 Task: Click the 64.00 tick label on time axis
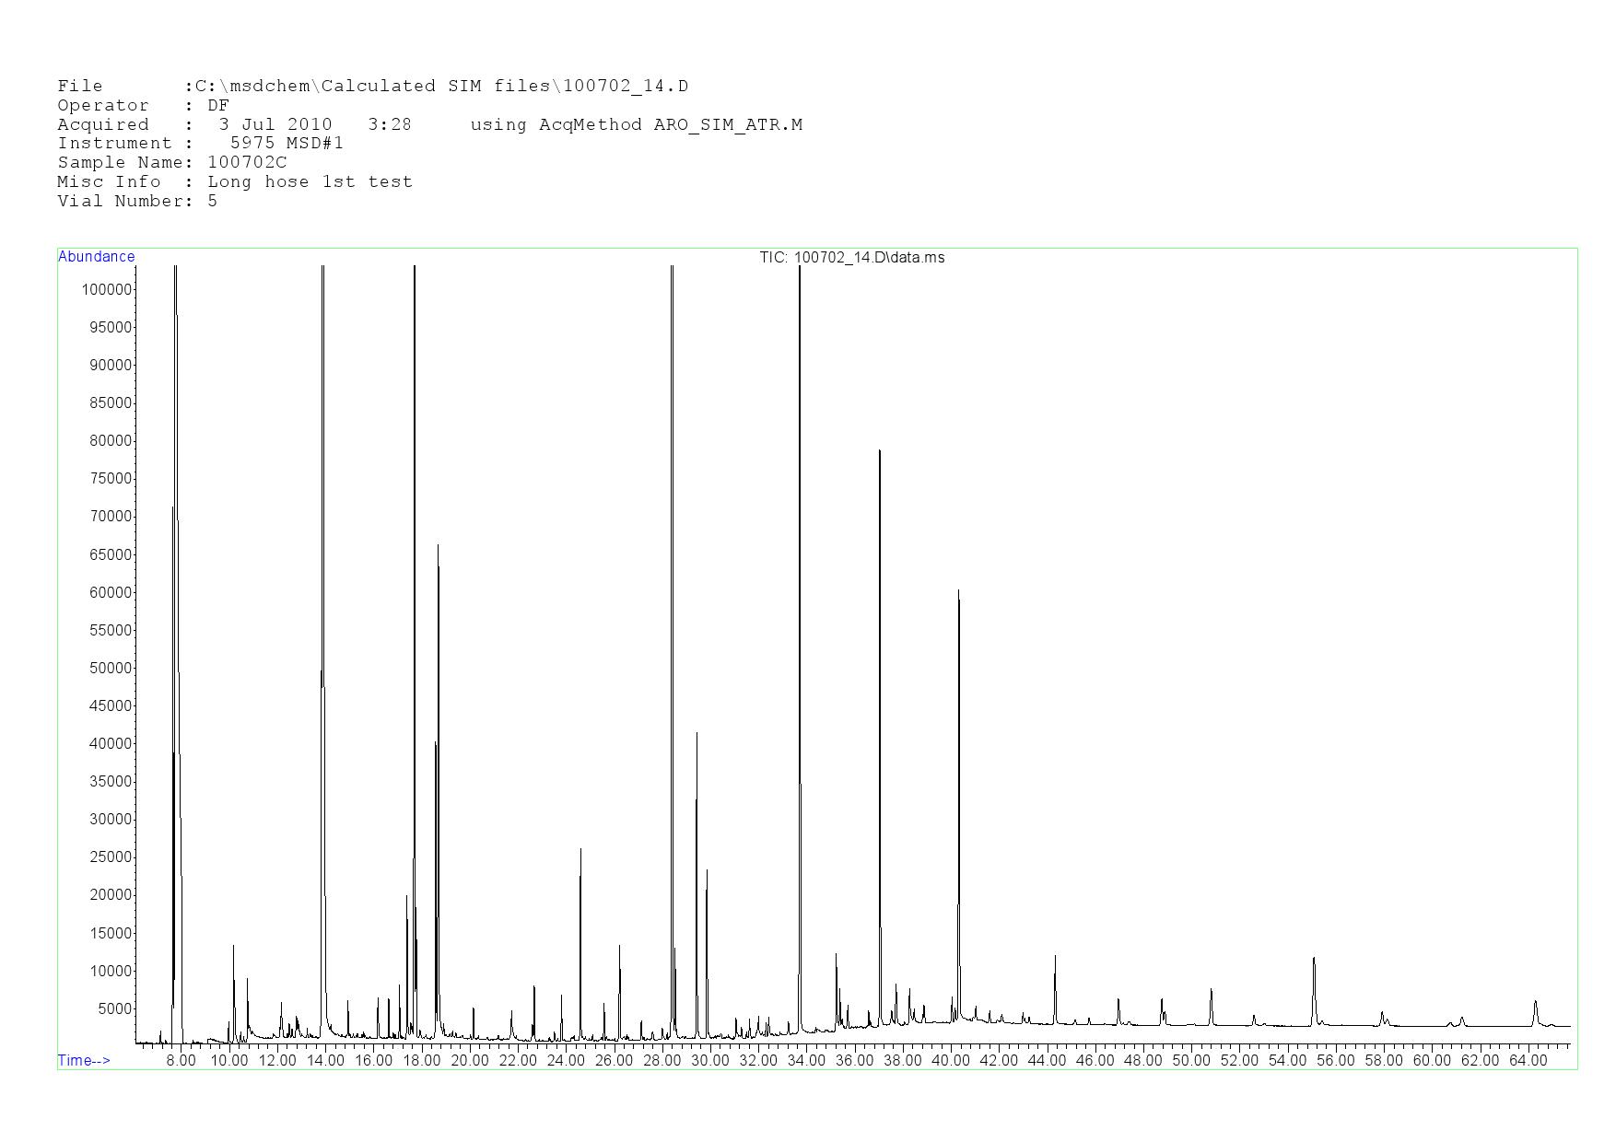(1528, 1060)
